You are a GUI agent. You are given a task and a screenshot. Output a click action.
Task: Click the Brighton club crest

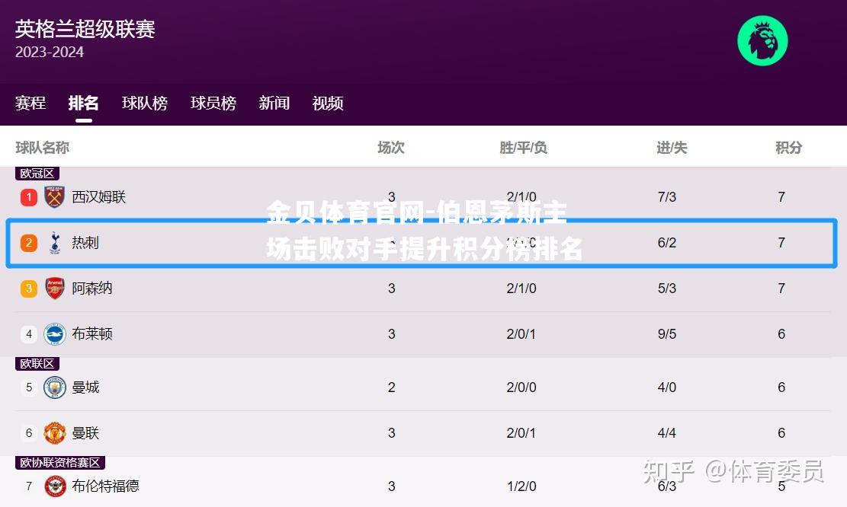coord(55,334)
